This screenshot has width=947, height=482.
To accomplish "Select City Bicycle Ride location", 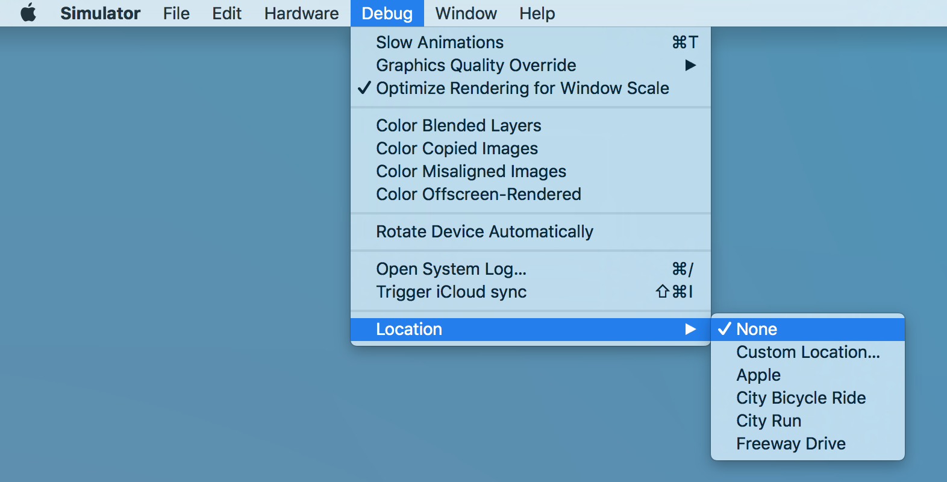I will [x=801, y=398].
